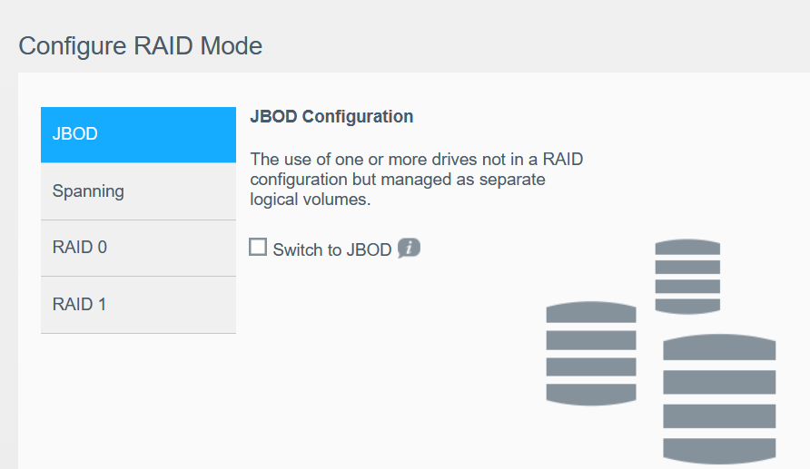
Task: Click top platter of the small disk stack
Action: pos(687,248)
